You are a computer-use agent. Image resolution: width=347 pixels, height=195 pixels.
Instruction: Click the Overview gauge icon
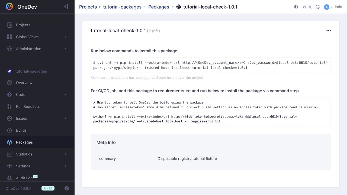[x=9, y=83]
